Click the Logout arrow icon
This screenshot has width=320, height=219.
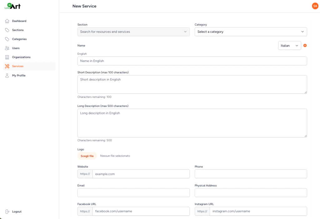(7, 212)
